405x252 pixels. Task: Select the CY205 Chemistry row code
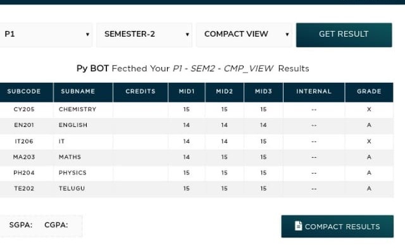[24, 109]
